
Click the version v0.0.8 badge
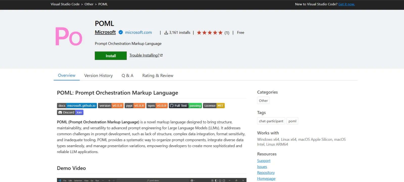(111, 106)
